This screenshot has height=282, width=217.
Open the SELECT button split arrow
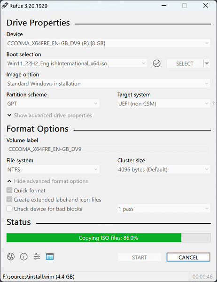click(207, 63)
